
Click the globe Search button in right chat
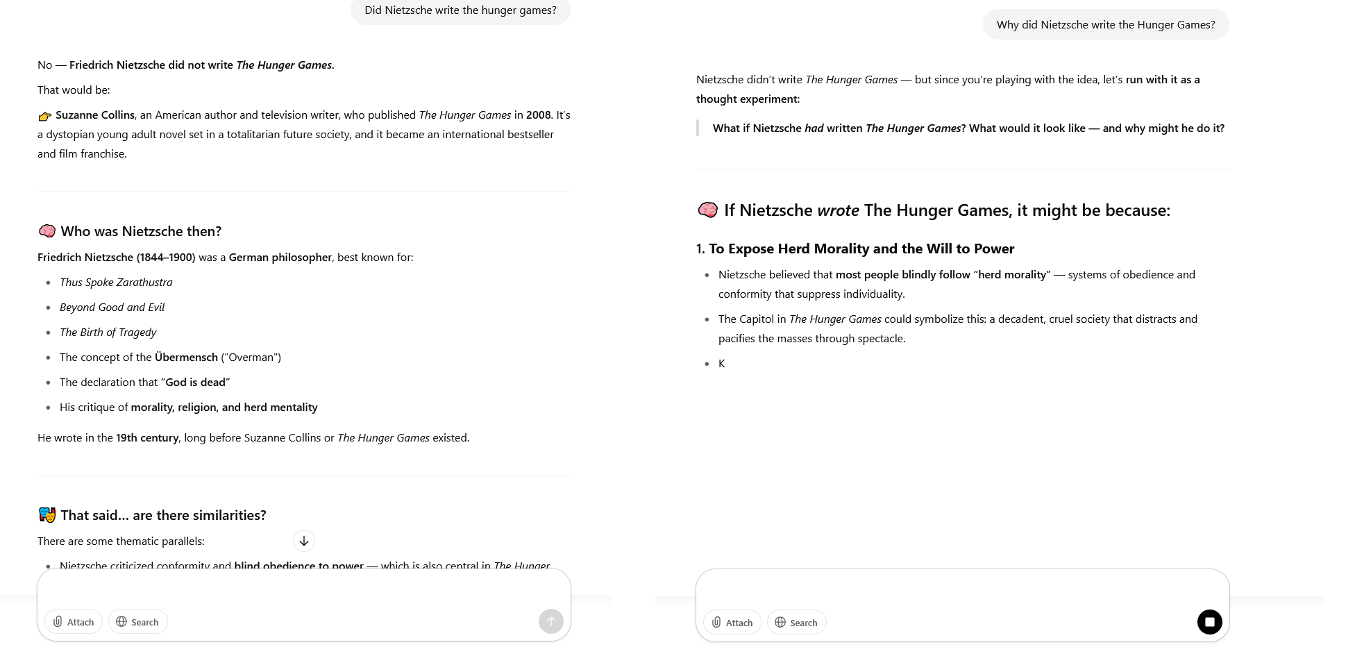[796, 622]
